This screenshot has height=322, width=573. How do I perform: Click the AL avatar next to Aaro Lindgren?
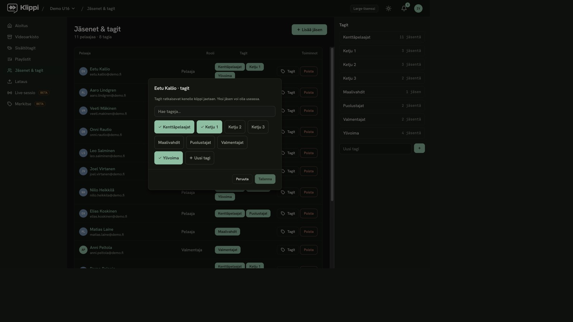pos(83,93)
